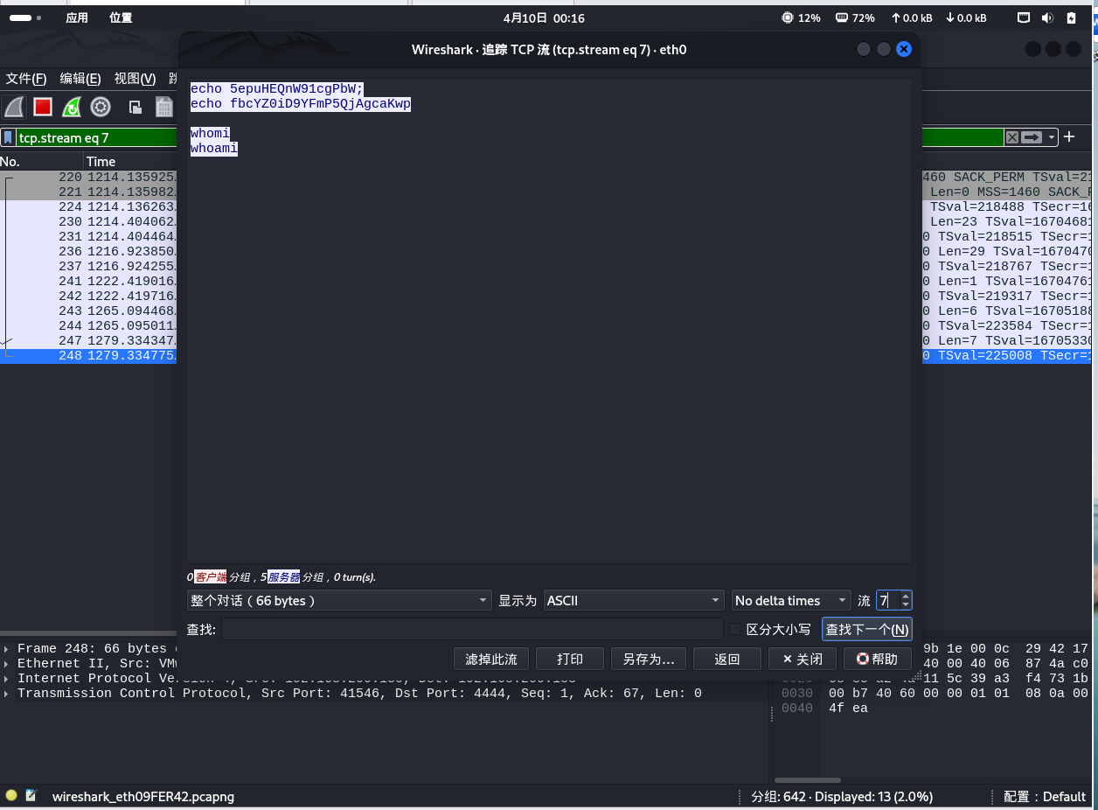Image resolution: width=1098 pixels, height=810 pixels.
Task: Click the open capture file icon
Action: (x=136, y=107)
